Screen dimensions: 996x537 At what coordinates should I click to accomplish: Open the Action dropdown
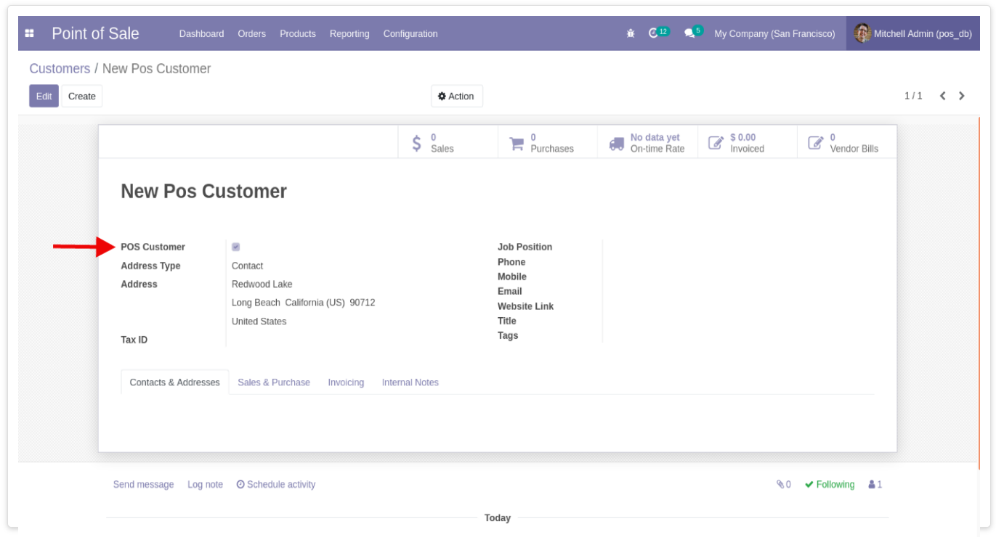pyautogui.click(x=456, y=97)
